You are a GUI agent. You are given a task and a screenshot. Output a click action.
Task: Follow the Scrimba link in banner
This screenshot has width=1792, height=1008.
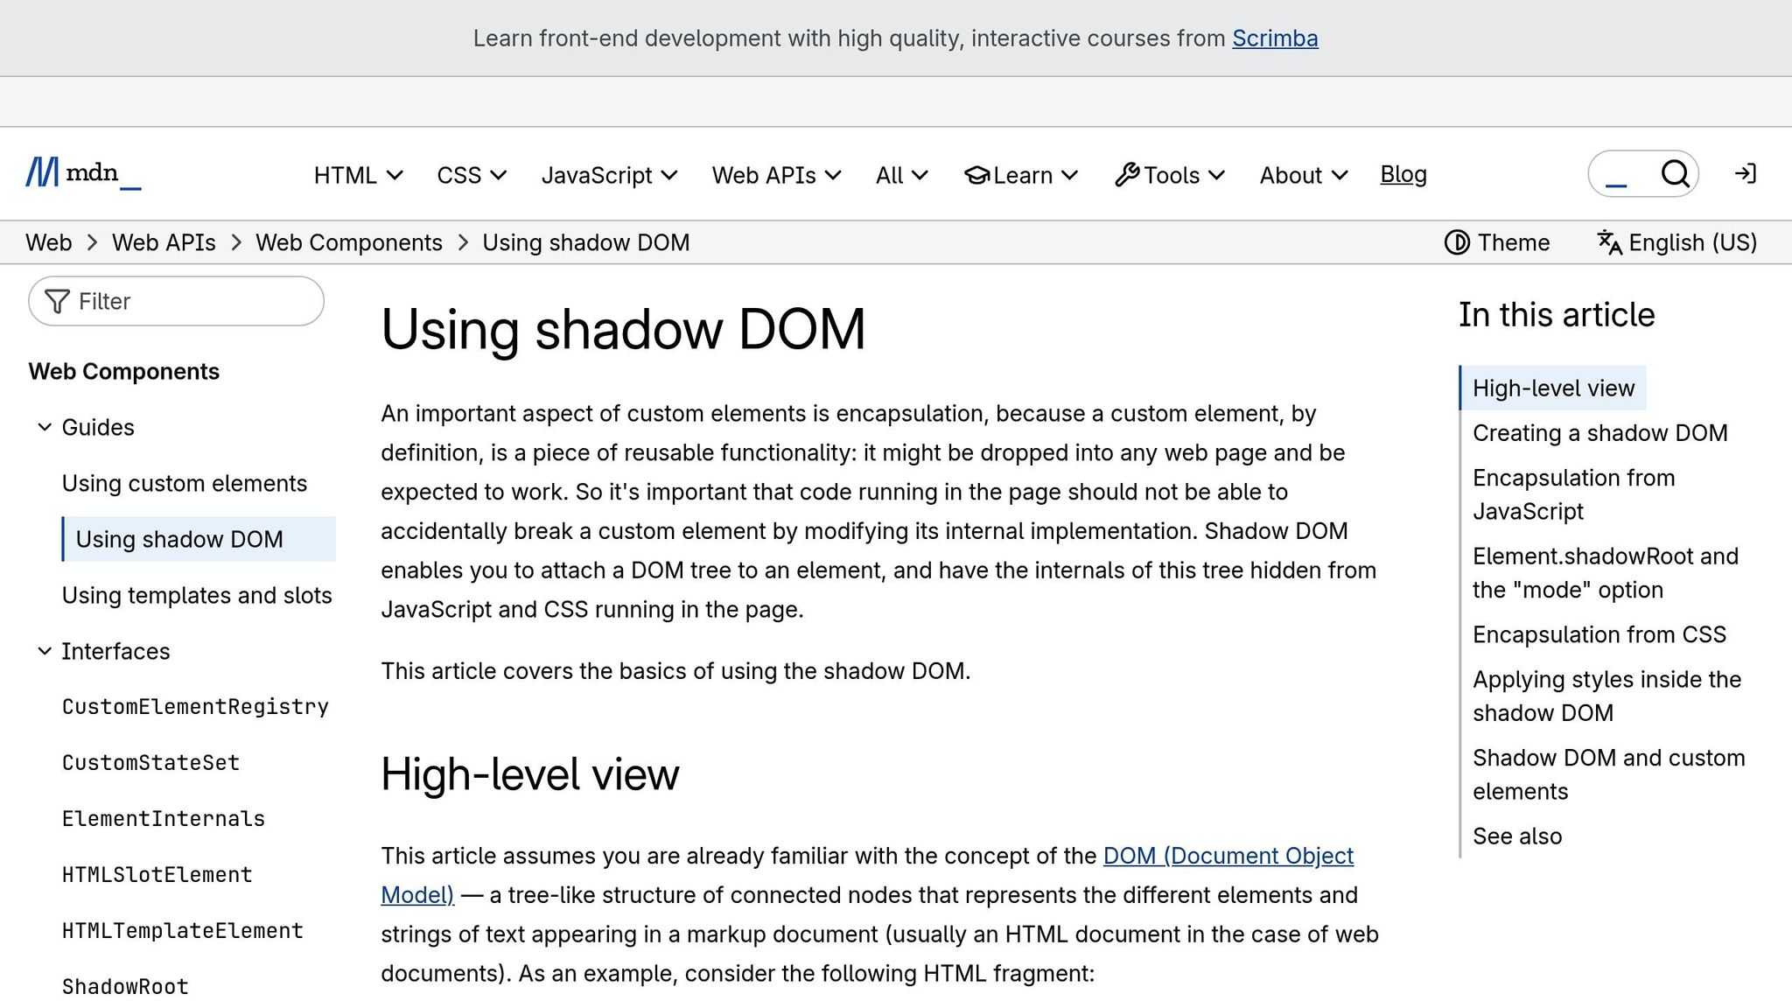point(1275,38)
